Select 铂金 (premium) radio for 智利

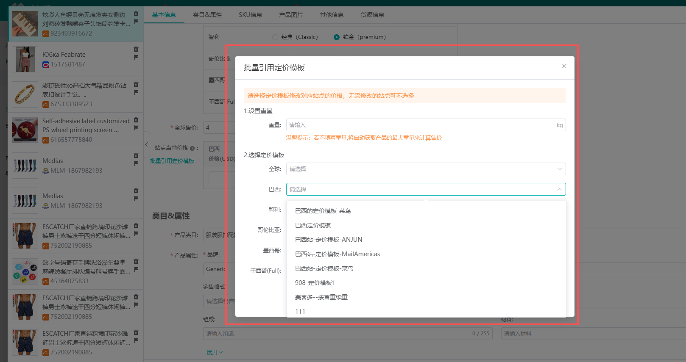click(x=337, y=37)
